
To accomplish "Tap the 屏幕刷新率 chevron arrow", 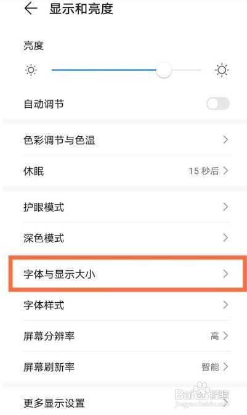I will pyautogui.click(x=225, y=367).
